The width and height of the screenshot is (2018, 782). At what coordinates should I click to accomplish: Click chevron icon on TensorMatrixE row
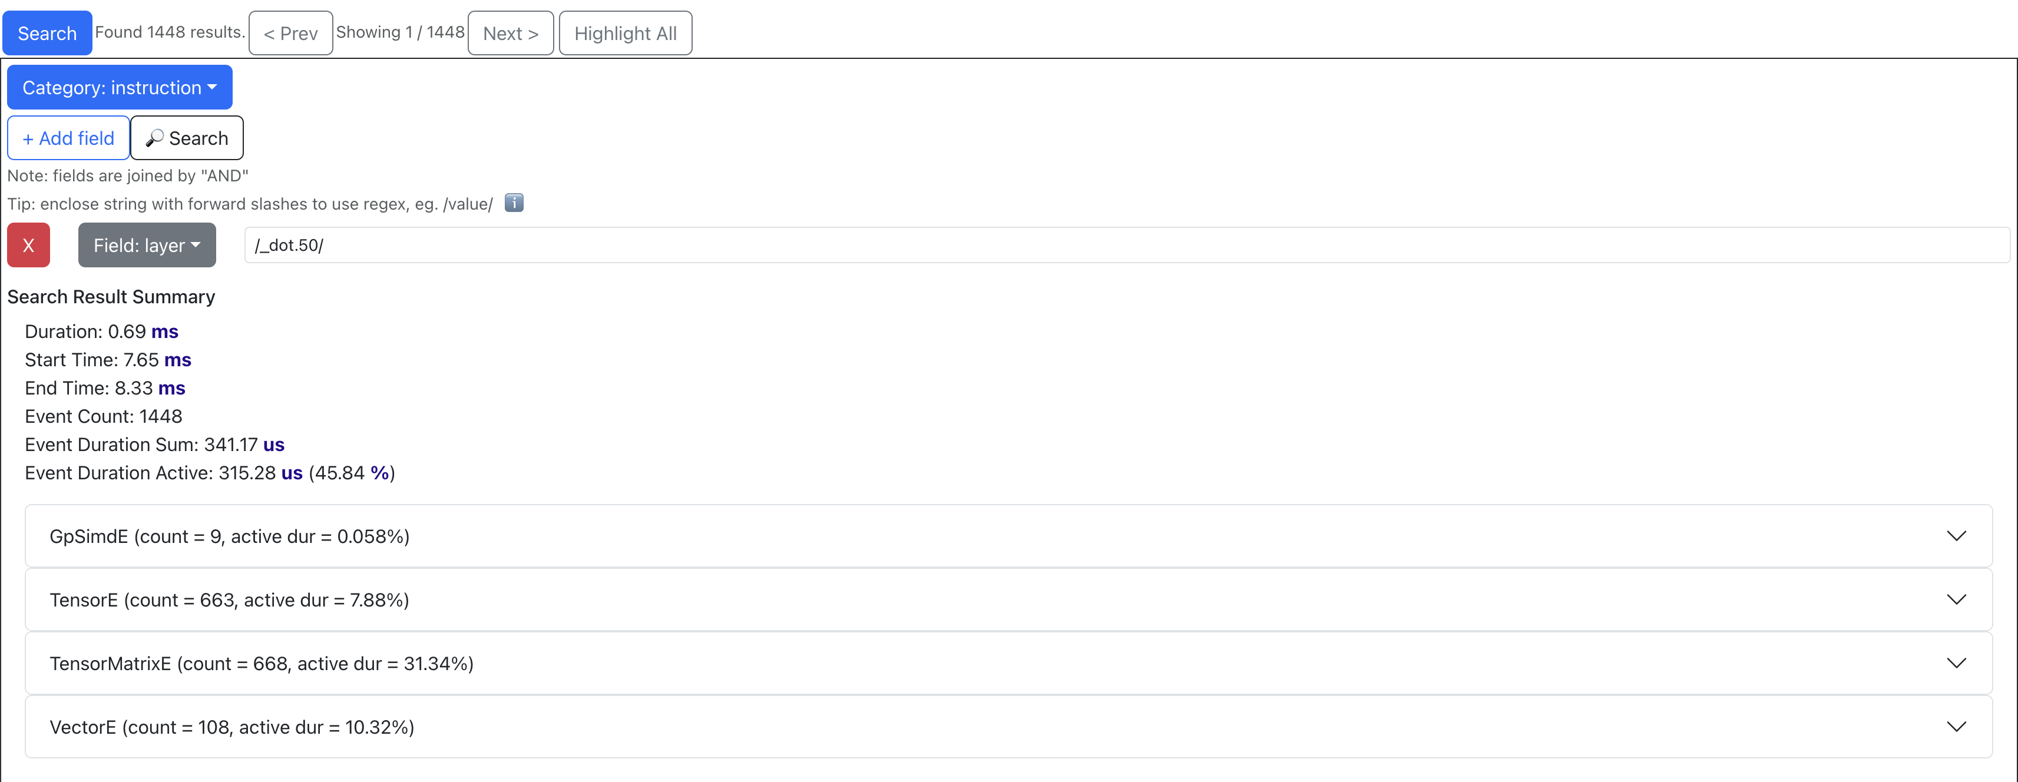pos(1956,664)
